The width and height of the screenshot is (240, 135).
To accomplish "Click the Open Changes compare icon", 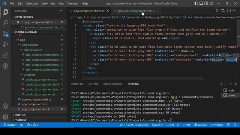I will point(223,11).
